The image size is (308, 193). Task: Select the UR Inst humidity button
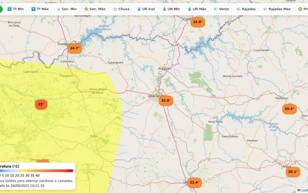(x=146, y=9)
